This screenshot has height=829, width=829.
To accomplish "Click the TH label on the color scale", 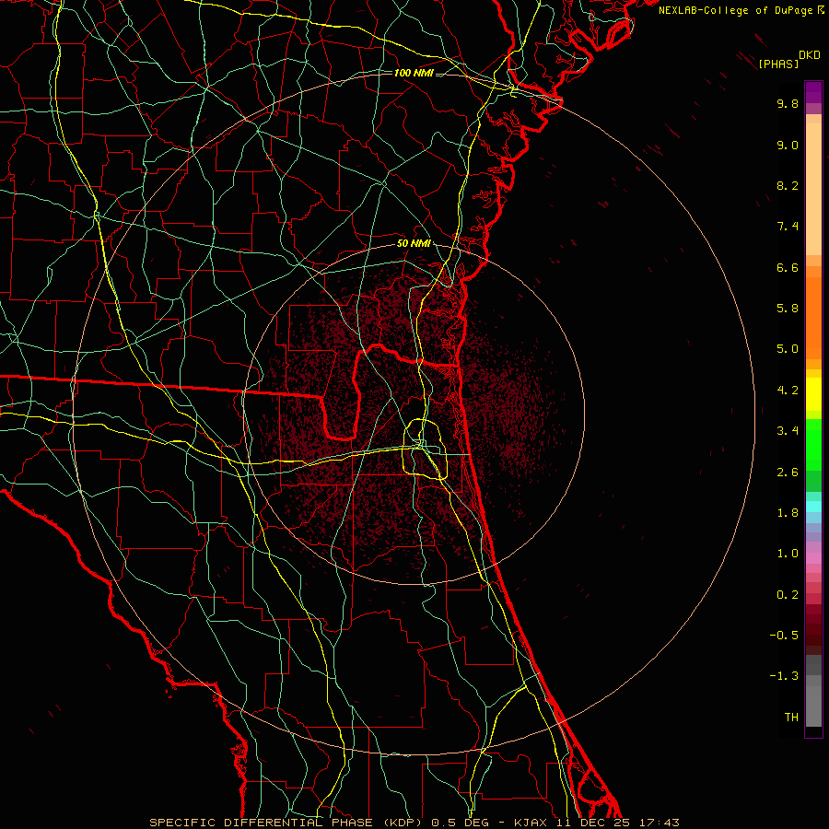I will pyautogui.click(x=790, y=717).
